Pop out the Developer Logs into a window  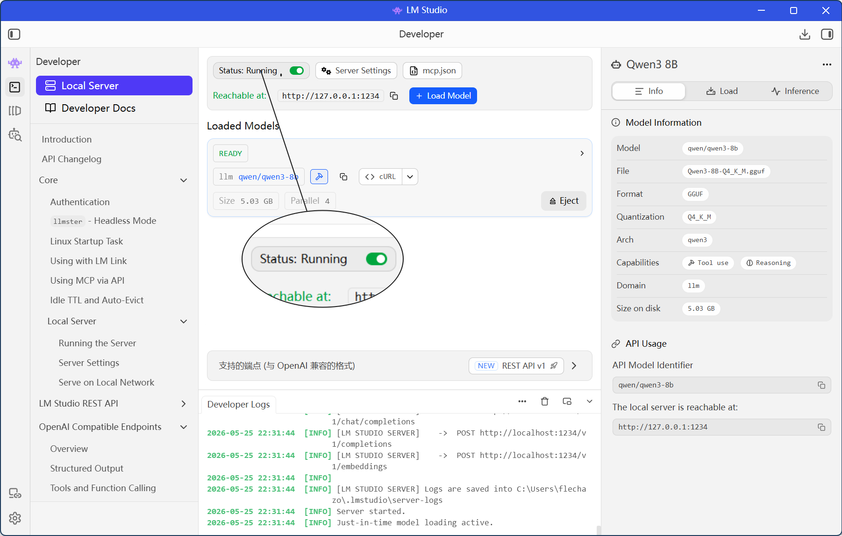(x=567, y=401)
